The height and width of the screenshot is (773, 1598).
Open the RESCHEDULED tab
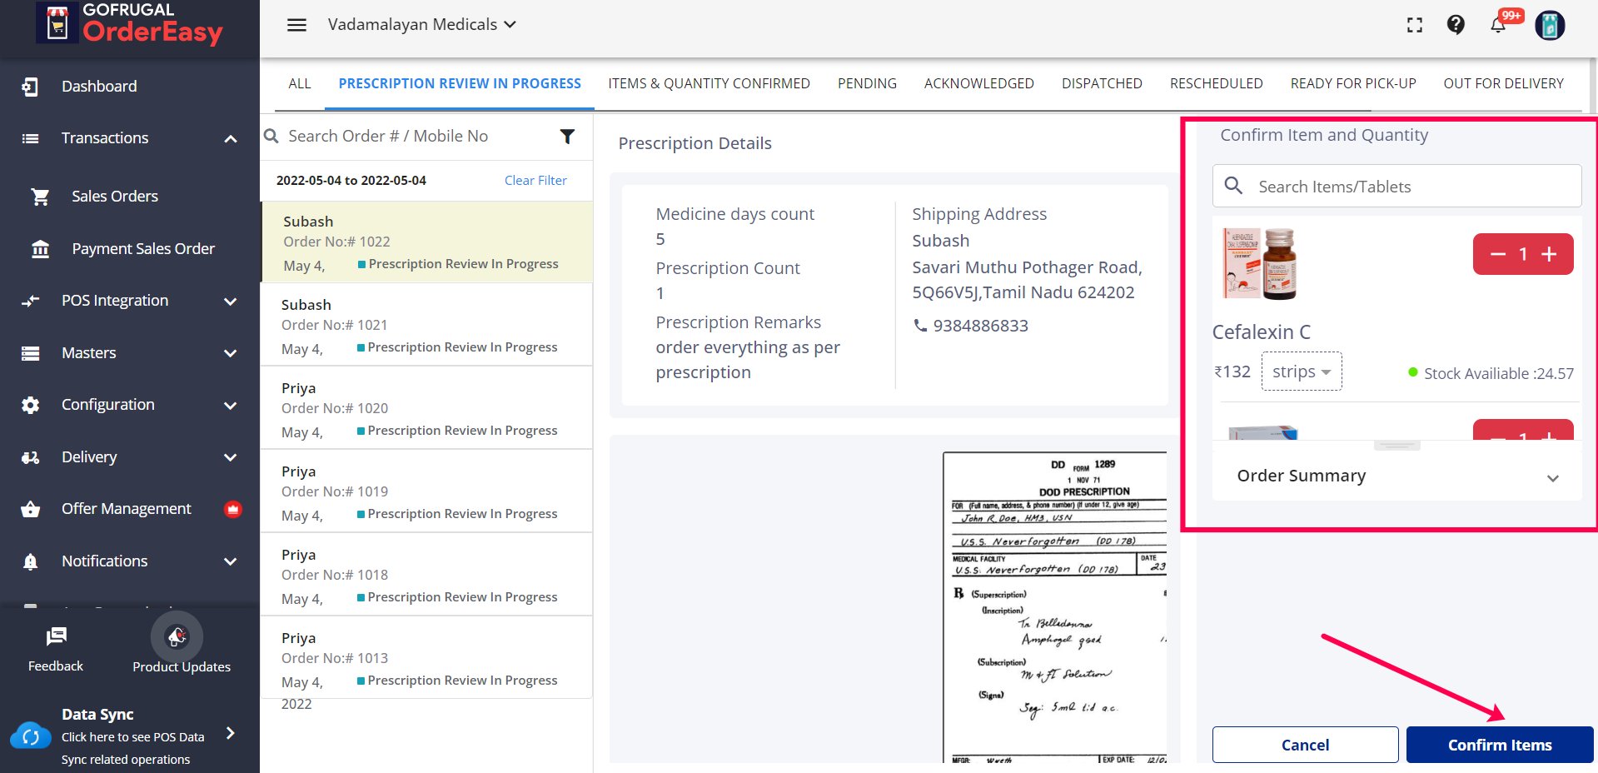click(1216, 83)
